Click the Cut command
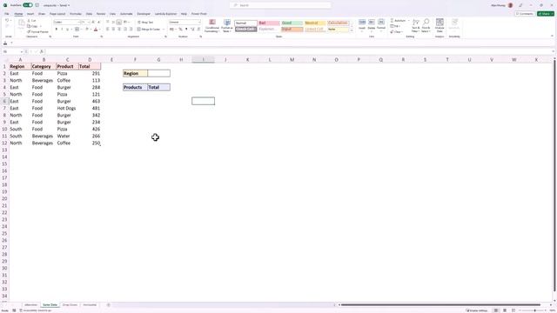This screenshot has width=557, height=313. (x=32, y=21)
